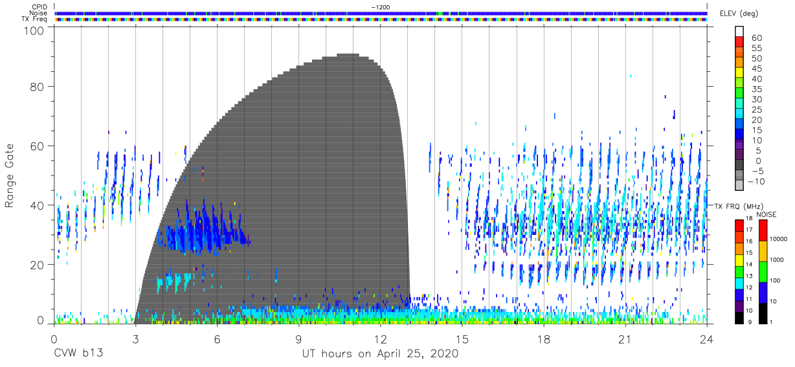Click the y-axis tick label 80
The width and height of the screenshot is (795, 367).
point(38,87)
